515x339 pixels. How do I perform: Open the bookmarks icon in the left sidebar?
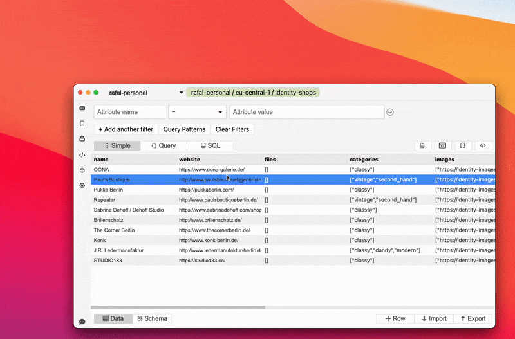pyautogui.click(x=82, y=124)
